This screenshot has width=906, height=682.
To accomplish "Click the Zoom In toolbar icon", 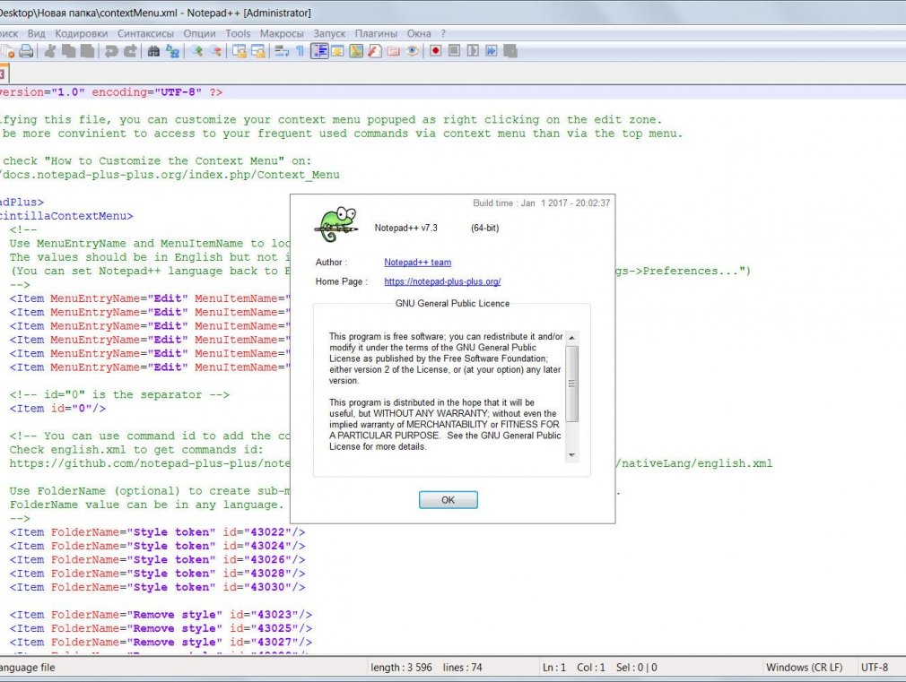I will (196, 51).
